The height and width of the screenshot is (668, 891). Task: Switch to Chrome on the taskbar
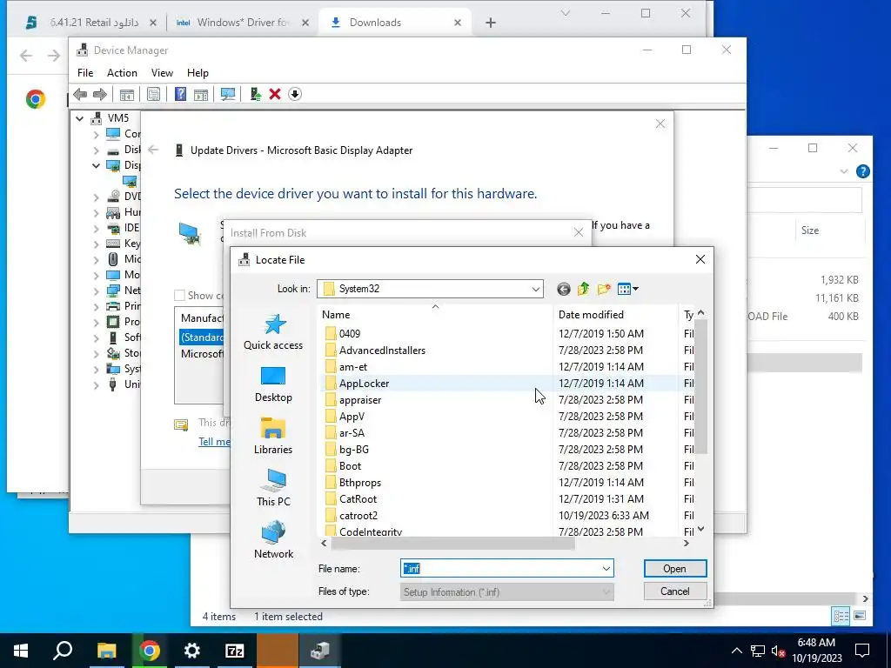click(149, 651)
